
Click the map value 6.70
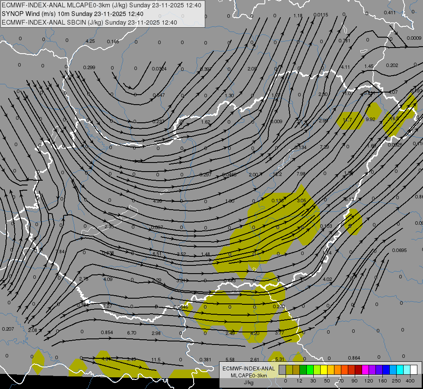132,333
